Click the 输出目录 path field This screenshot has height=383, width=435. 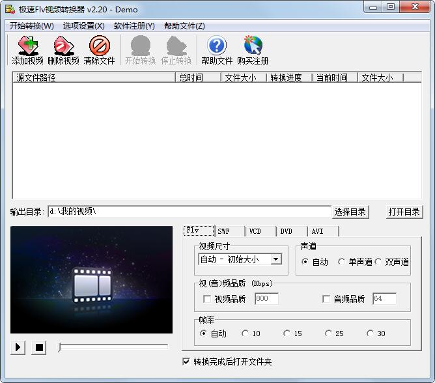[x=189, y=212]
